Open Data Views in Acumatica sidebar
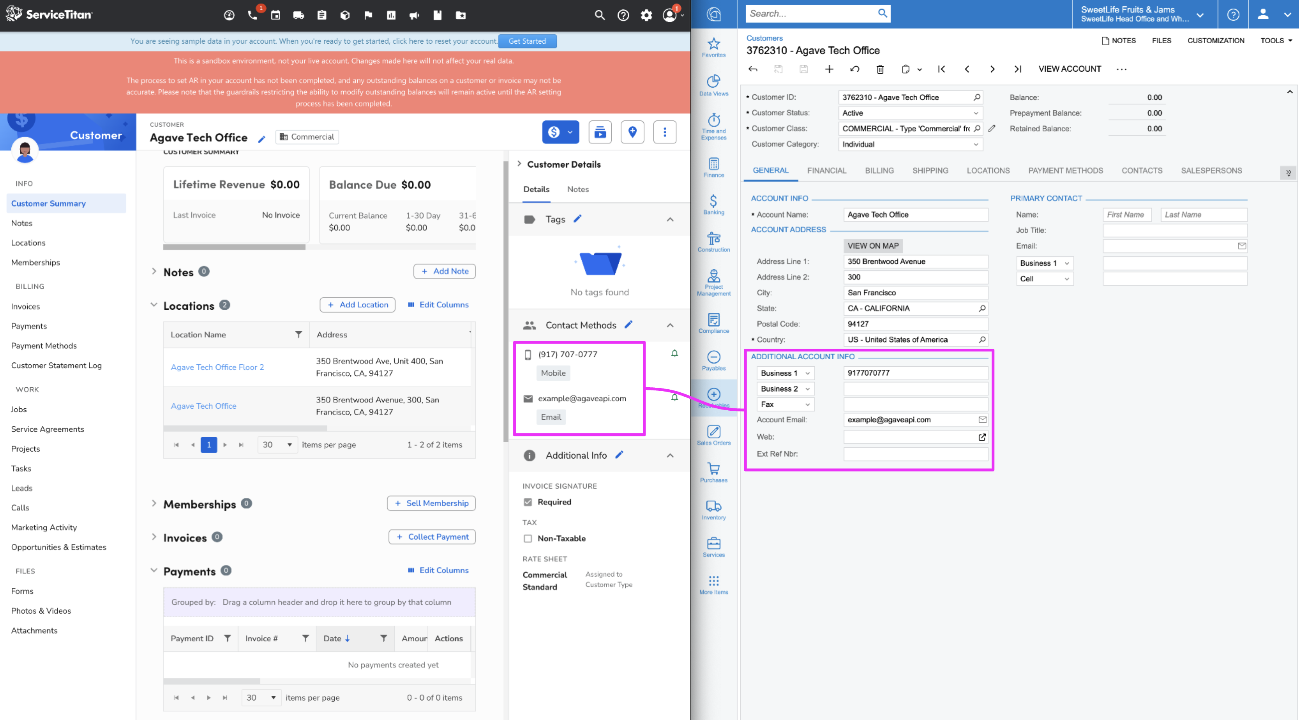1299x720 pixels. 713,85
